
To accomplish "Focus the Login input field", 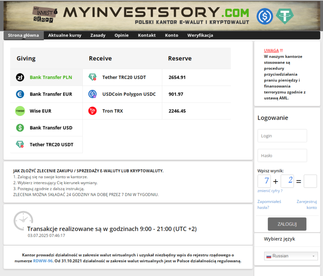I will coord(282,136).
